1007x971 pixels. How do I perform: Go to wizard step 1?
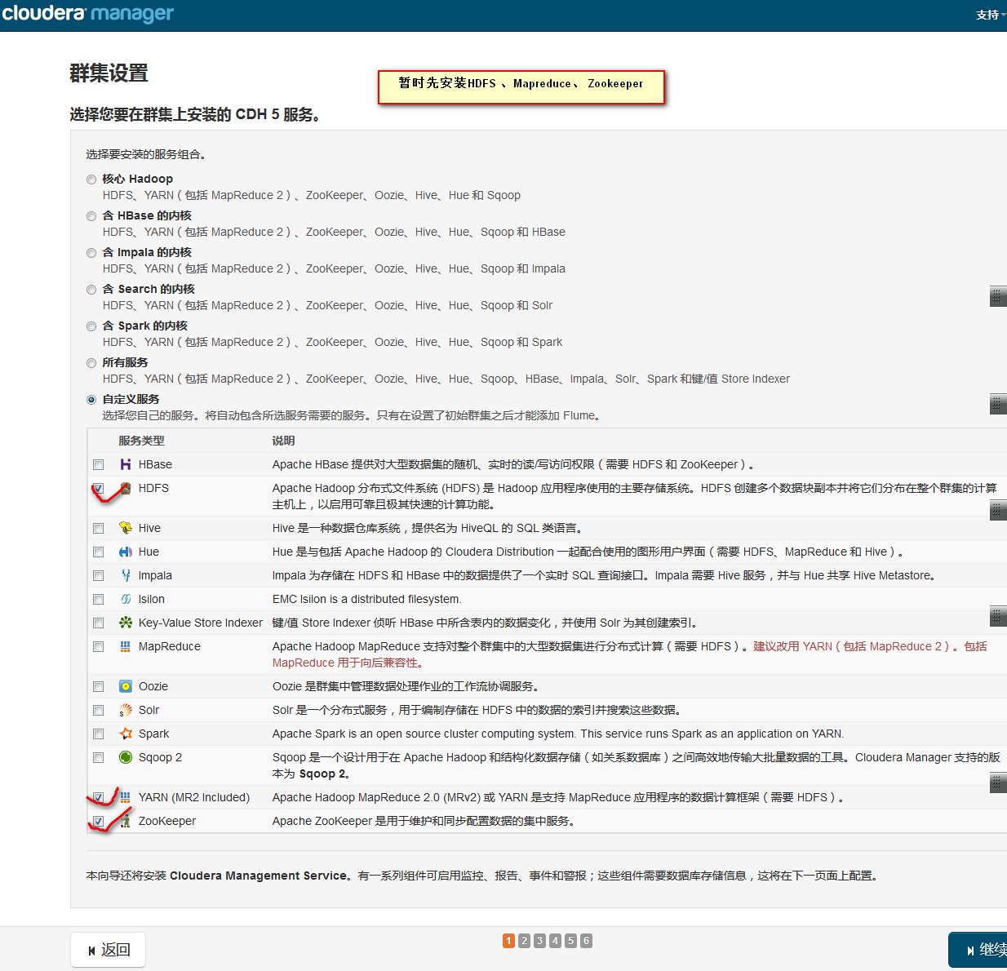click(x=508, y=941)
